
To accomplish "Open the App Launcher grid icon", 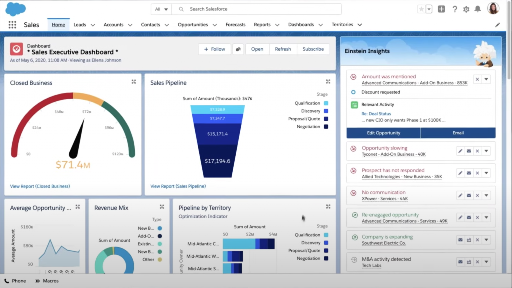I will pyautogui.click(x=12, y=24).
